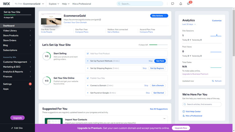Click the Start Selling 1/3 progress circle

(x=47, y=56)
